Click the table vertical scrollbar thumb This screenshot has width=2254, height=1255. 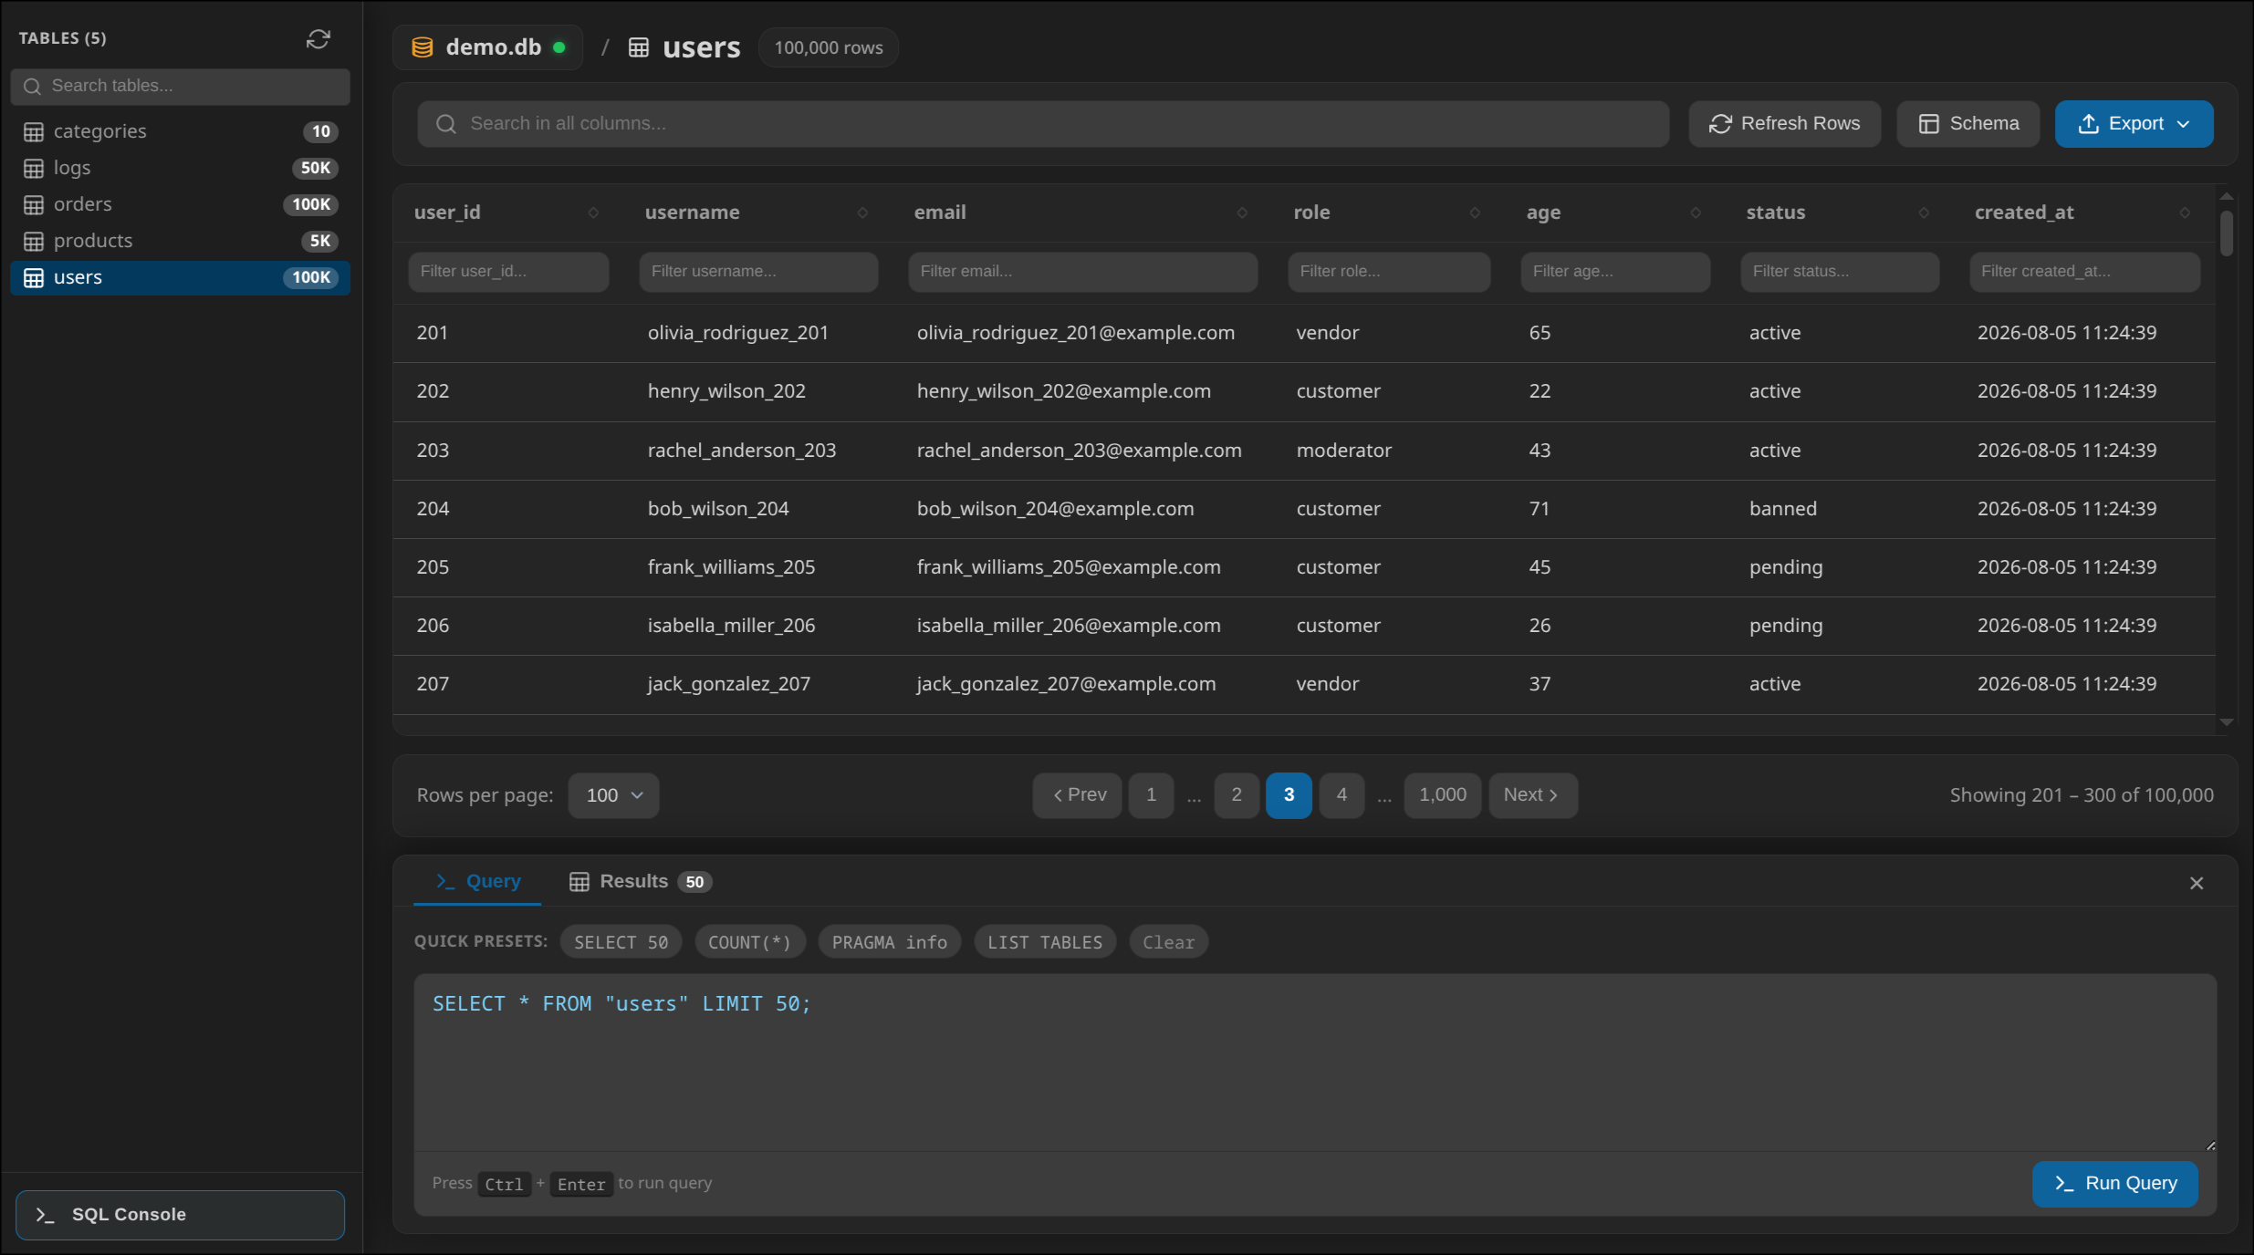coord(2227,233)
